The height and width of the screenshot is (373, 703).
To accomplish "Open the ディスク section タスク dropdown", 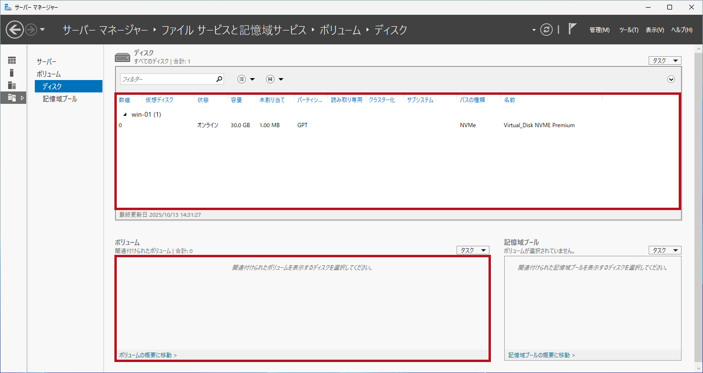I will tap(664, 60).
